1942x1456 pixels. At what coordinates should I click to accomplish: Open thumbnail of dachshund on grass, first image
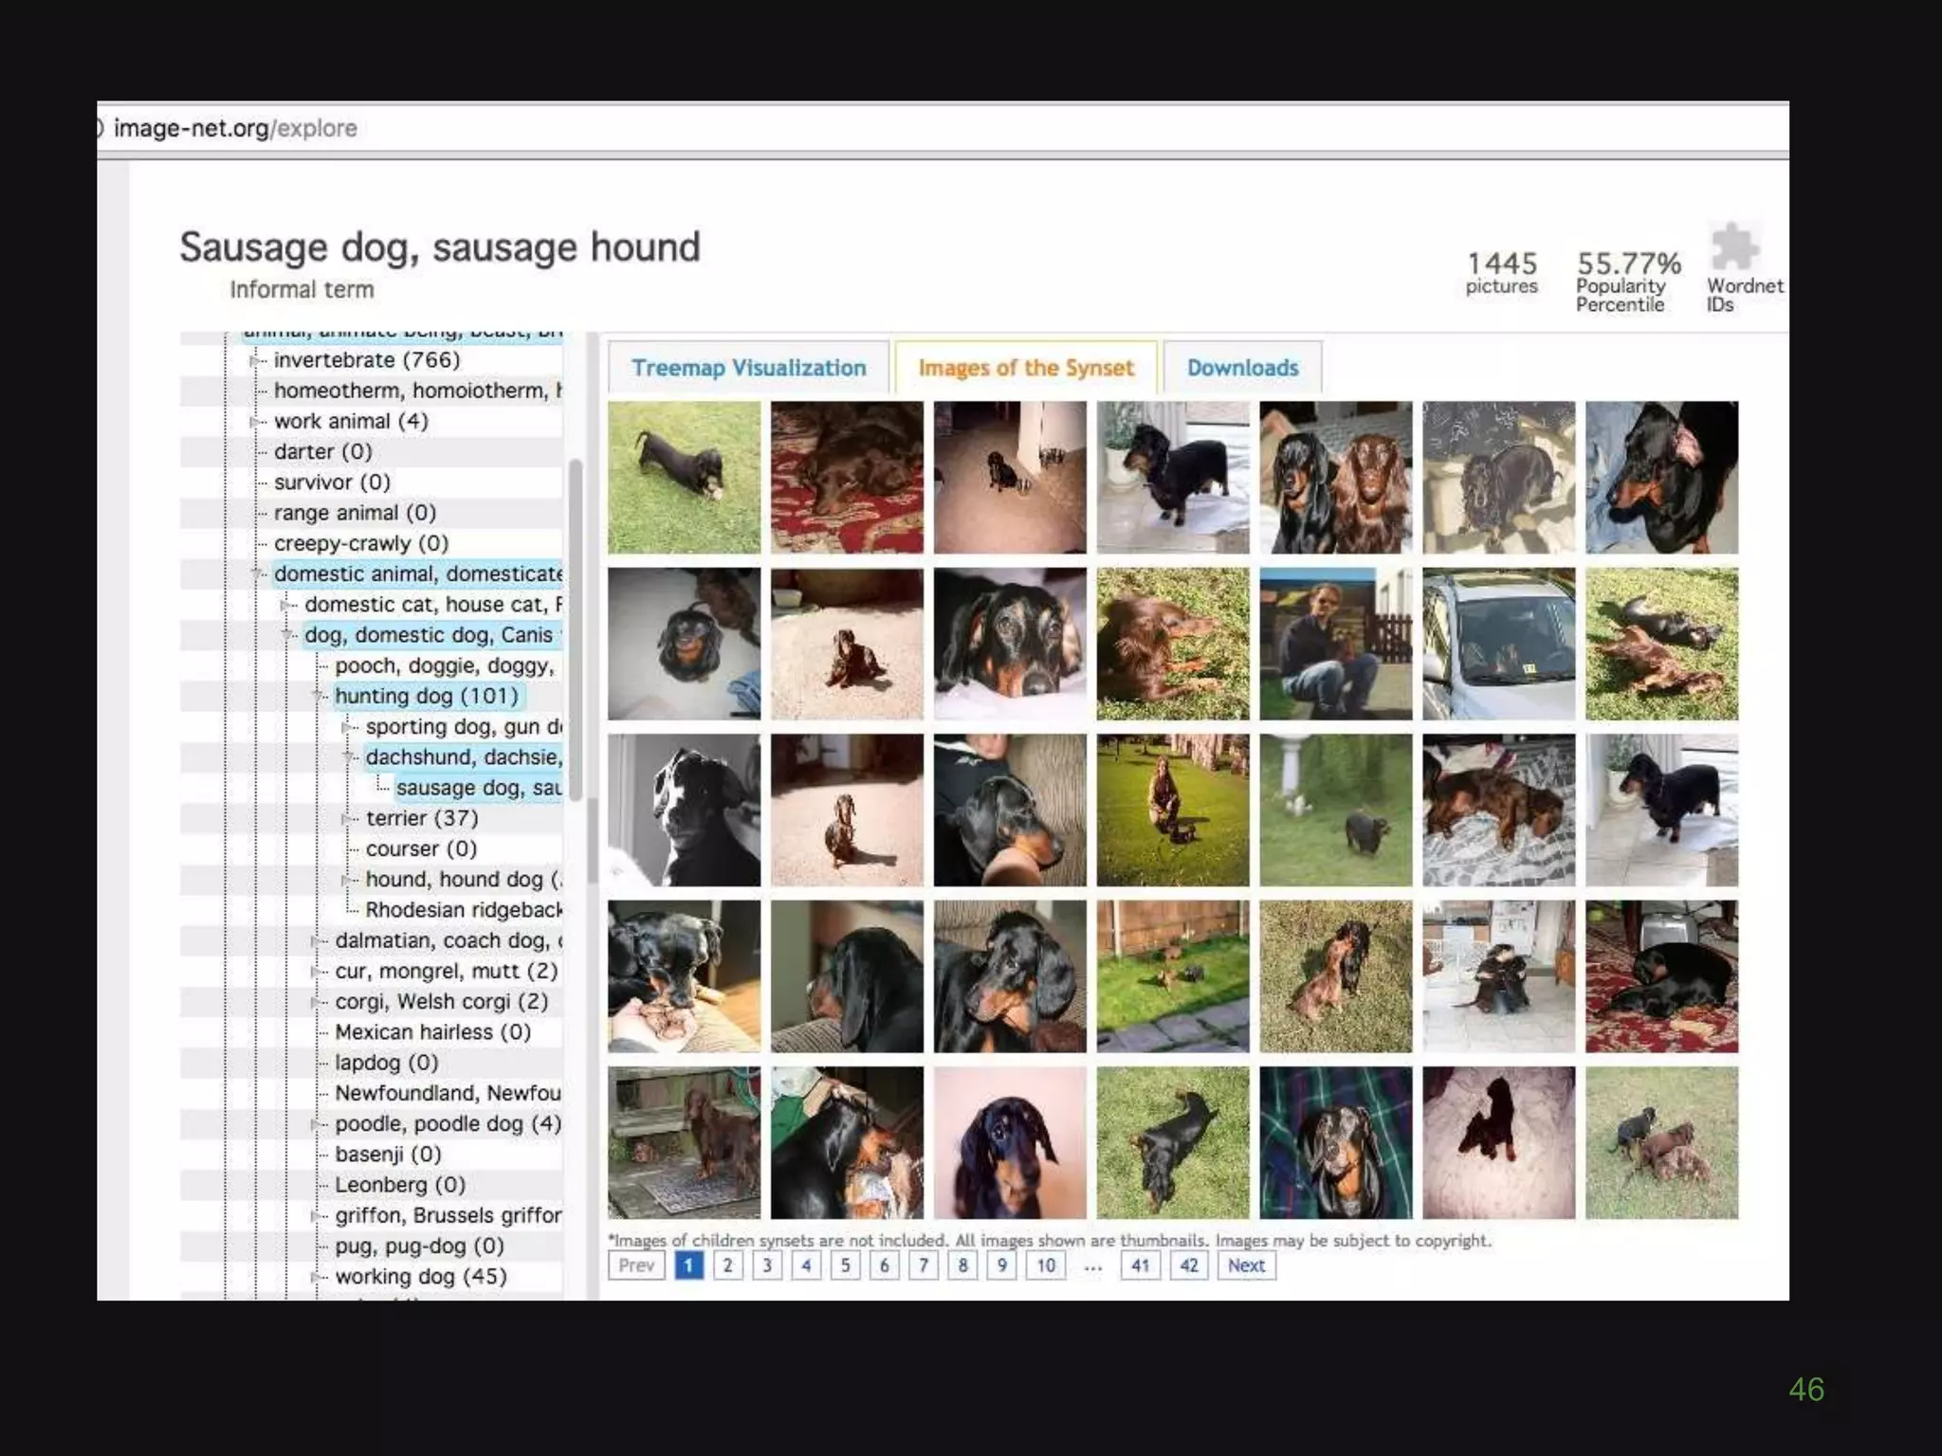point(684,478)
